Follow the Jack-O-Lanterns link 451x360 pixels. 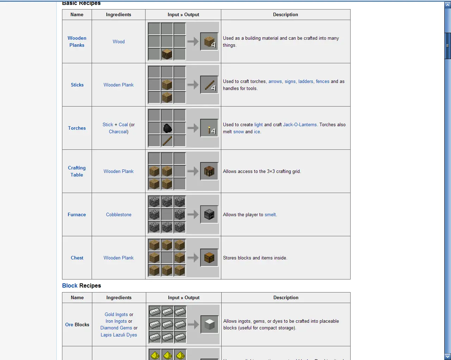(x=300, y=124)
